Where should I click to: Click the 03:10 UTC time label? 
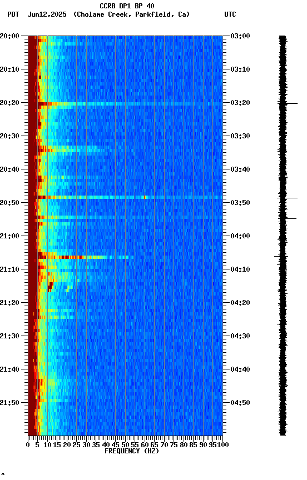coord(240,69)
